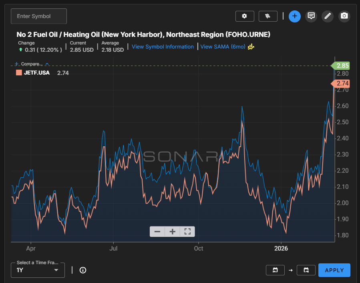The height and width of the screenshot is (283, 360).
Task: Click the info circle icon
Action: (83, 270)
